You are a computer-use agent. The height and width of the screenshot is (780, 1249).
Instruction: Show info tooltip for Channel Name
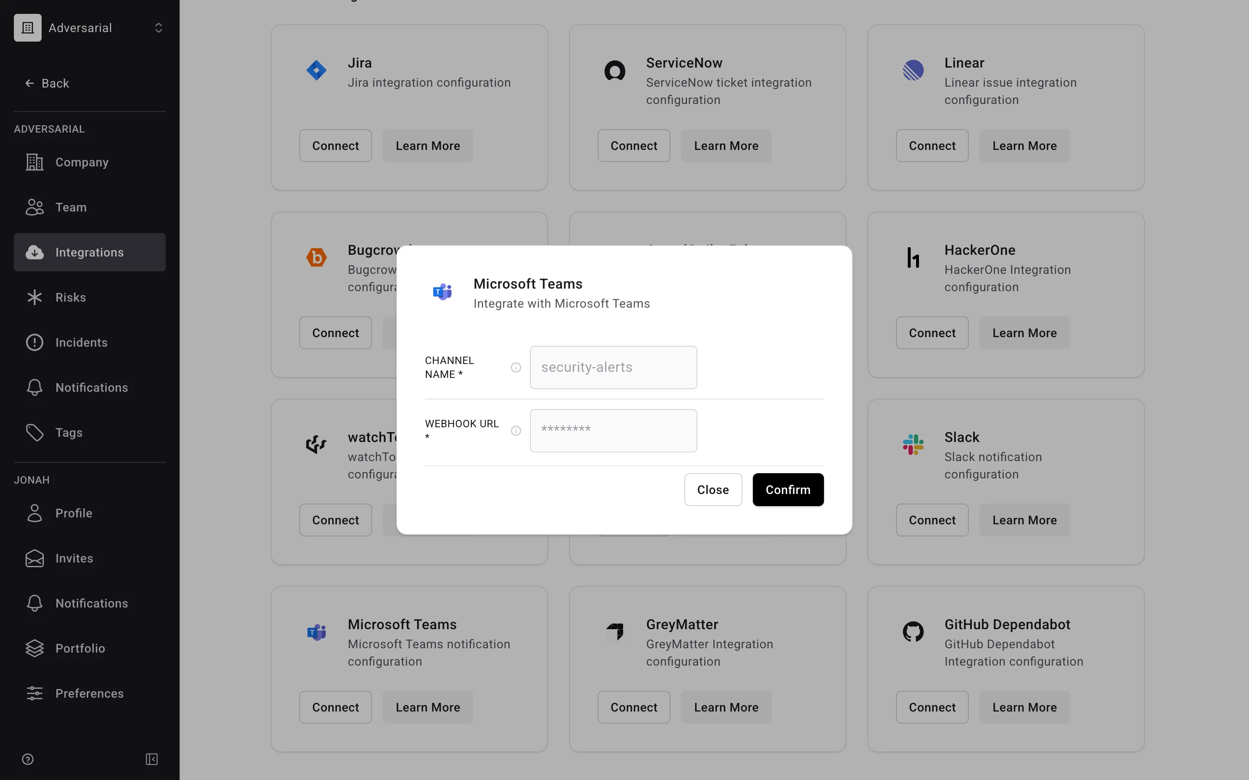(x=516, y=367)
